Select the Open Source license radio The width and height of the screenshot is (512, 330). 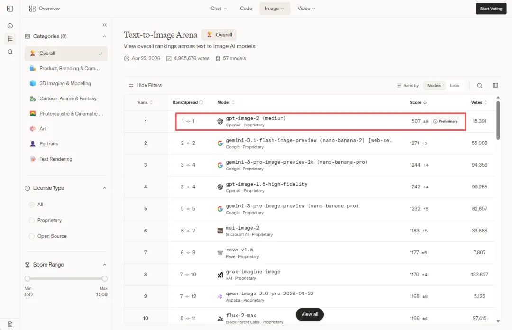coord(32,236)
